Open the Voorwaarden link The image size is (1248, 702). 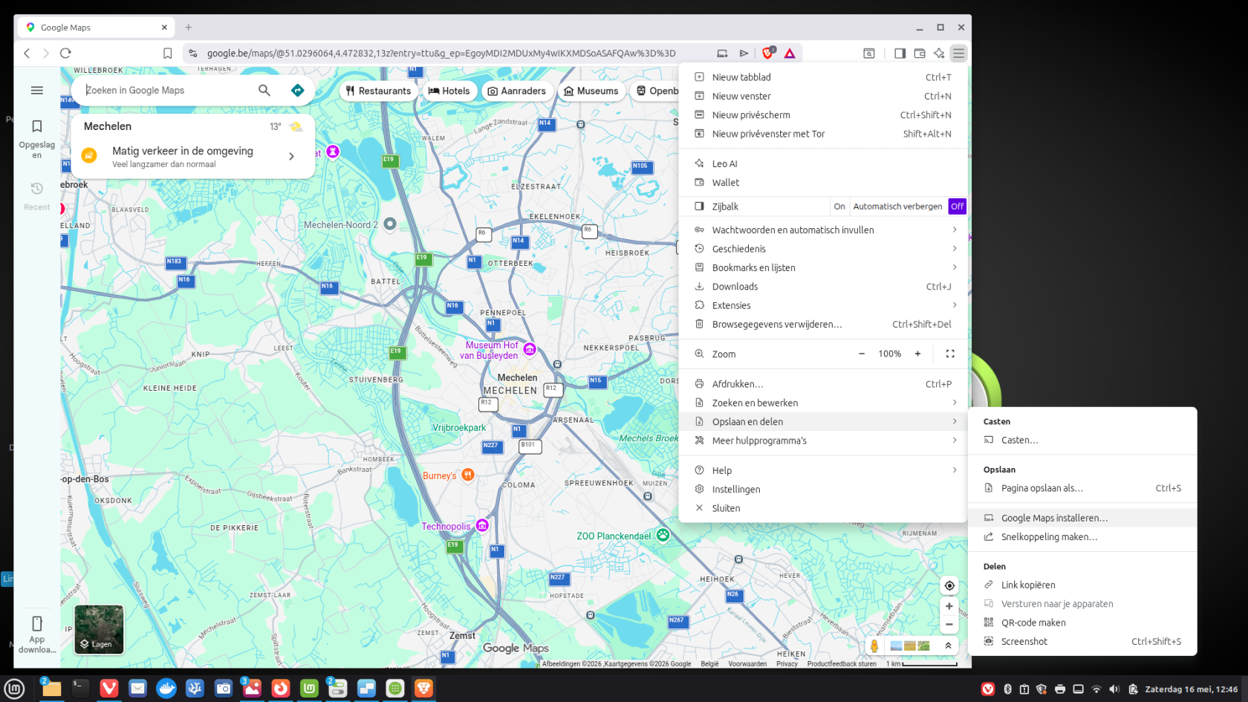(747, 664)
